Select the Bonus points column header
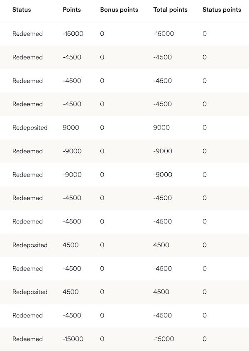249x351 pixels. [119, 10]
